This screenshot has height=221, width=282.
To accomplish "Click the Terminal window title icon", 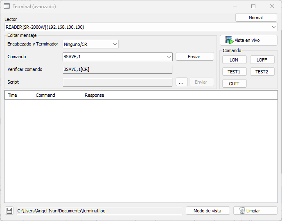I will 7,6.
